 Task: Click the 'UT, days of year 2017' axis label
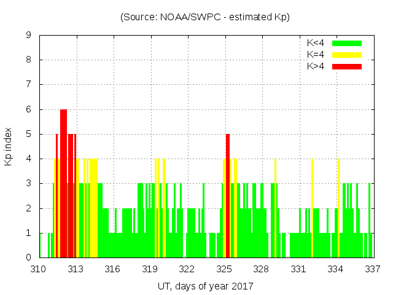coord(204,286)
